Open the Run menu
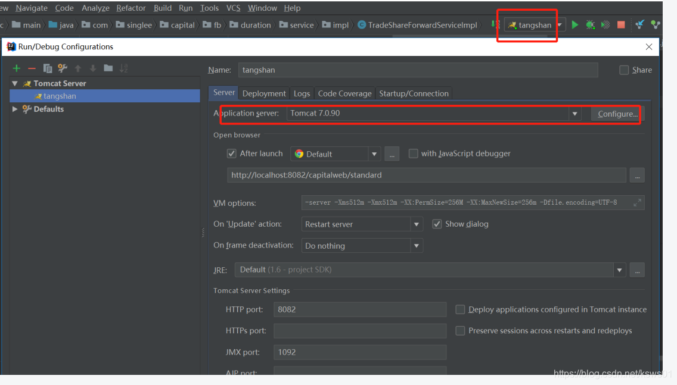The image size is (677, 385). [x=186, y=8]
